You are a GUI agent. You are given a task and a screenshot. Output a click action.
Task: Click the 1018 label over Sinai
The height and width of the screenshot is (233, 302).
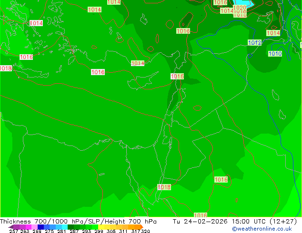(x=164, y=187)
